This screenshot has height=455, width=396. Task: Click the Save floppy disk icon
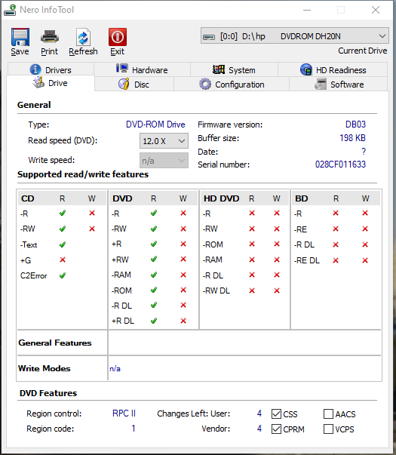[x=20, y=37]
